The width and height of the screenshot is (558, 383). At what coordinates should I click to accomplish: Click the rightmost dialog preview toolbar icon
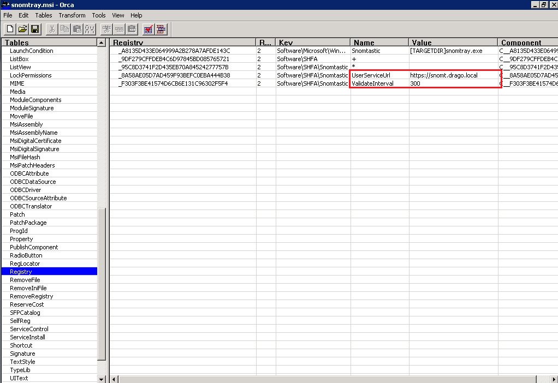pyautogui.click(x=160, y=29)
